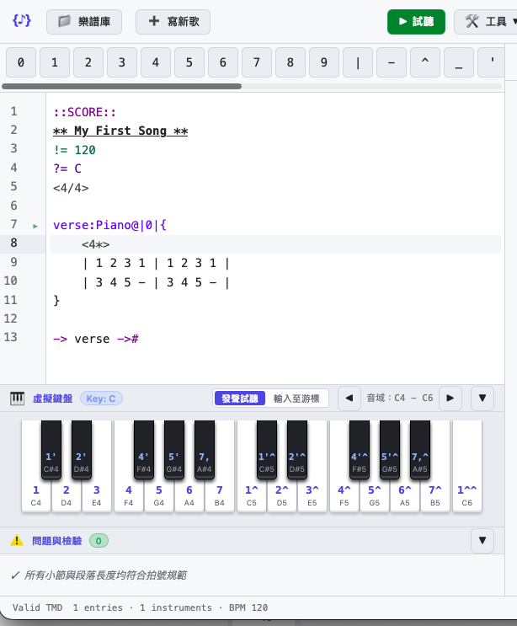Open the 工具 tools dropdown
Viewport: 517px width, 626px height.
(488, 22)
